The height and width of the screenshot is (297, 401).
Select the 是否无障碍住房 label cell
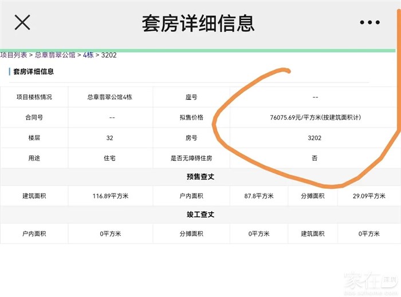click(x=191, y=158)
